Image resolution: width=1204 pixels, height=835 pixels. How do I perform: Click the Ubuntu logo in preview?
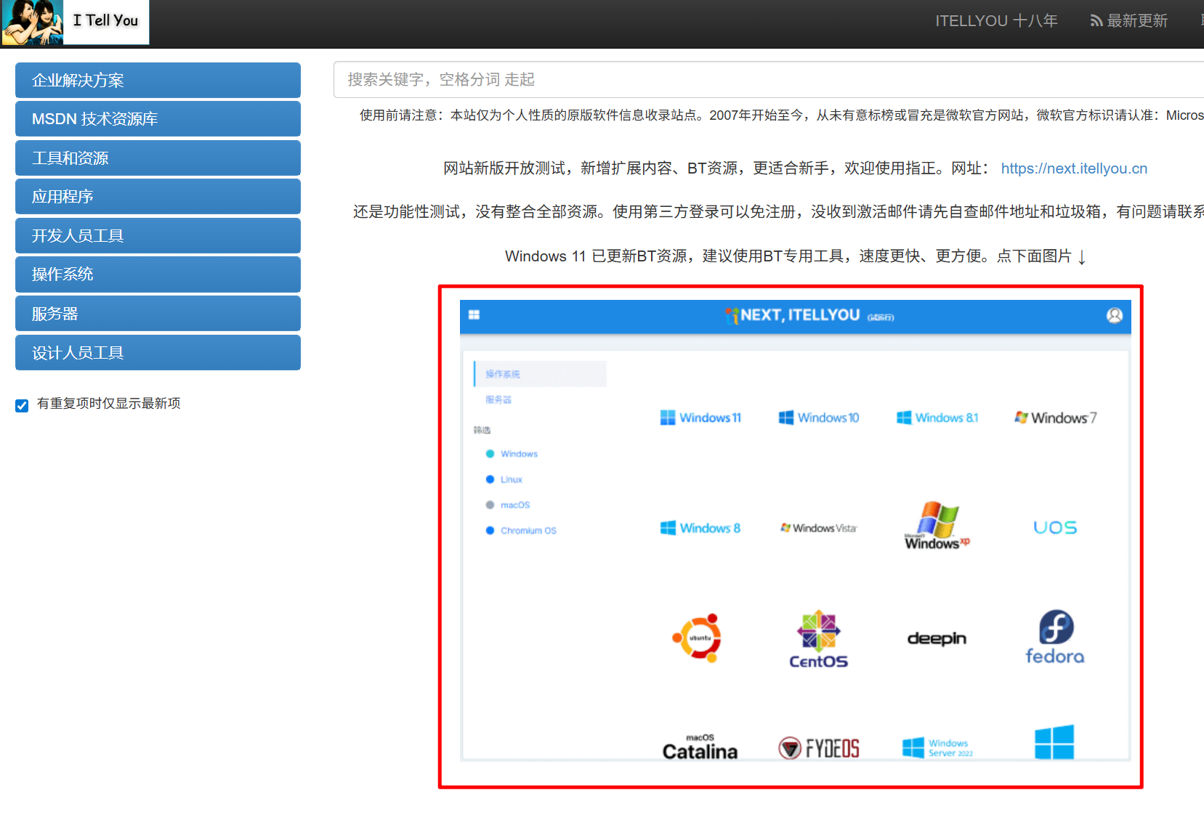coord(698,638)
